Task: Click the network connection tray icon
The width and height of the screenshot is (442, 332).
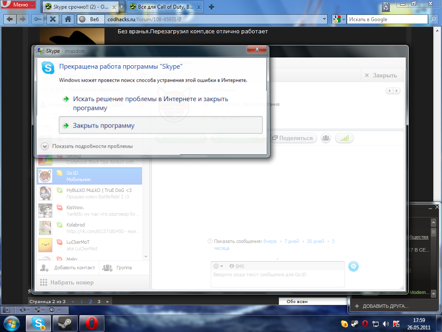Action: pos(376,324)
